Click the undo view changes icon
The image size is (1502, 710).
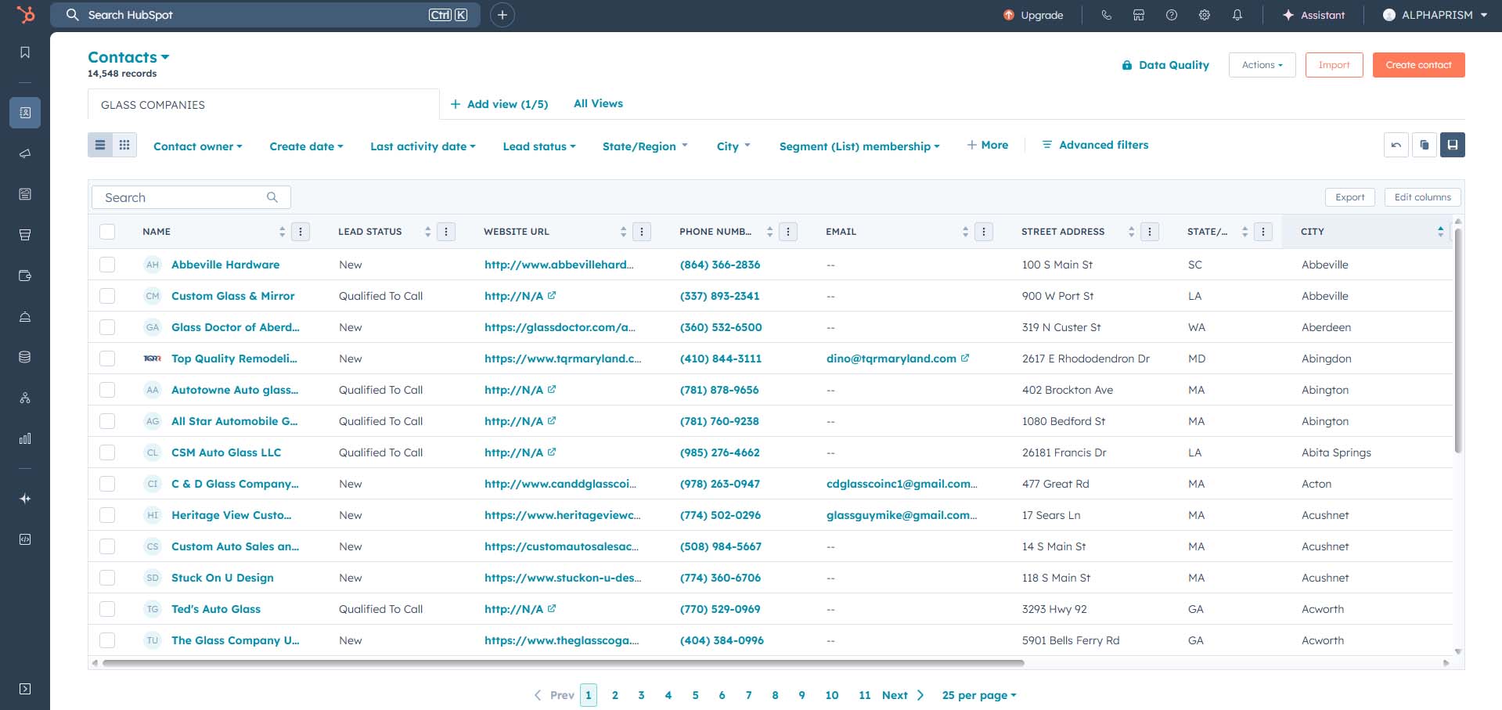click(x=1396, y=145)
